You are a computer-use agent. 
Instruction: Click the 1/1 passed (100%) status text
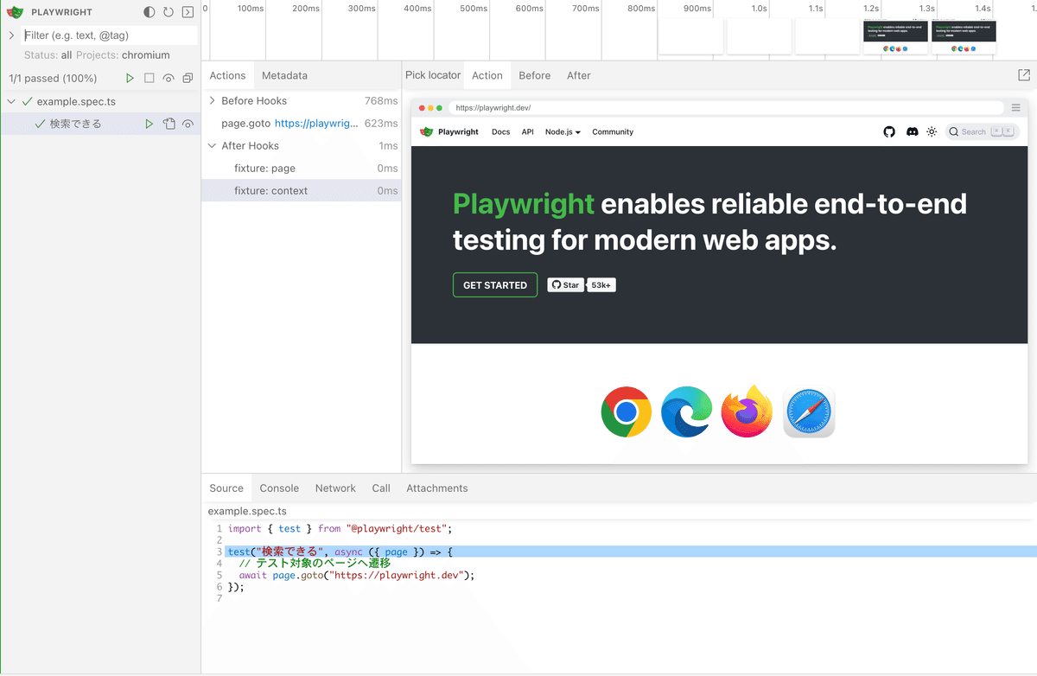pos(53,79)
